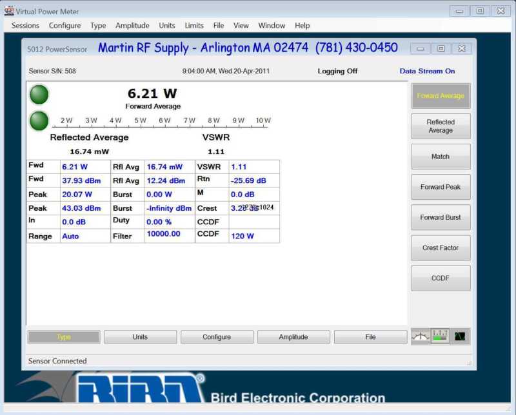Screen dimensions: 516x415
Task: Expand the bottom Units options button
Action: [x=140, y=337]
